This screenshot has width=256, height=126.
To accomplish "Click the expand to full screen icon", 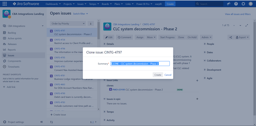I will click(x=247, y=25).
